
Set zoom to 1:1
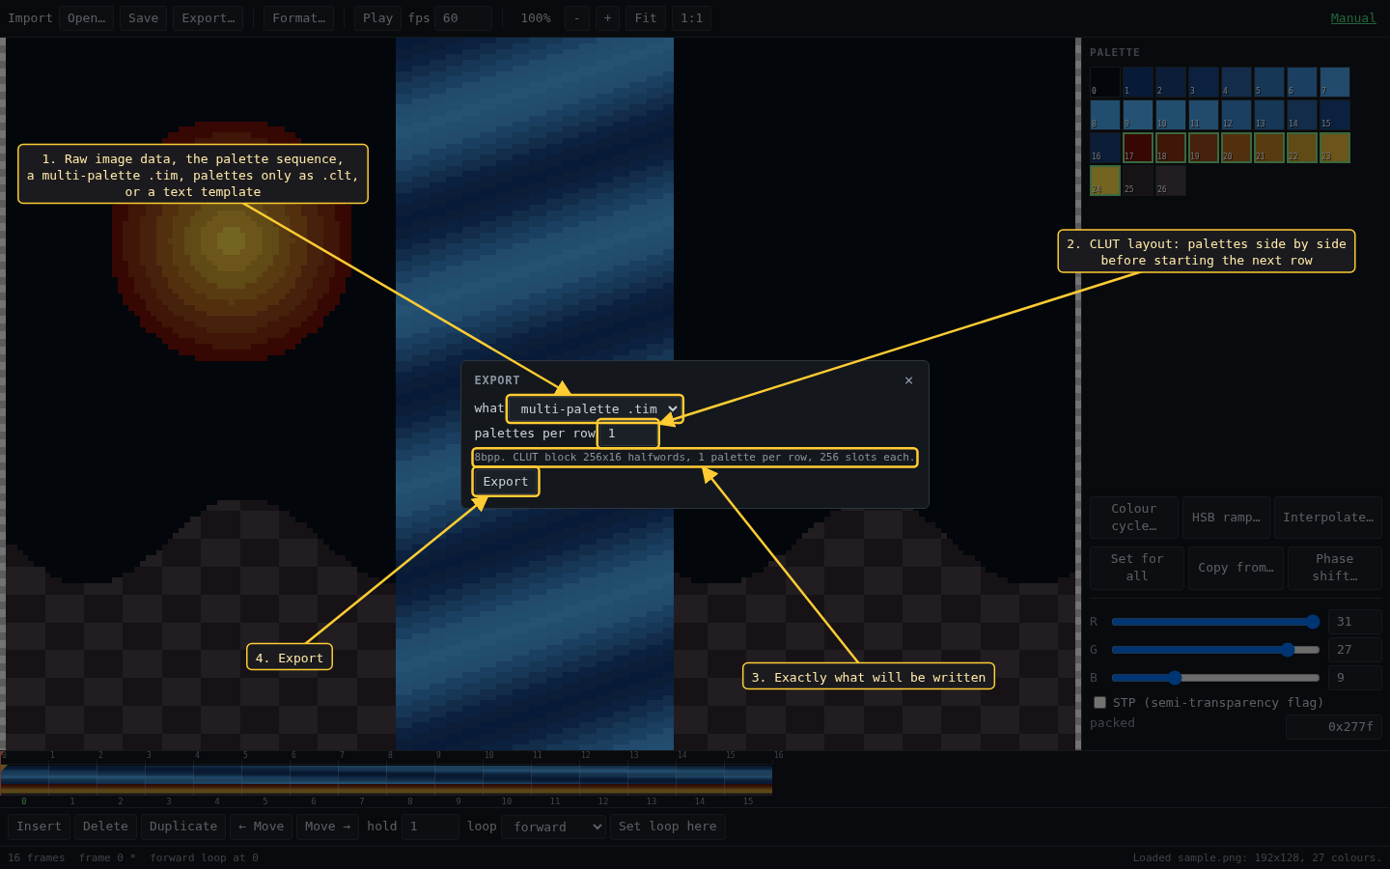691,18
